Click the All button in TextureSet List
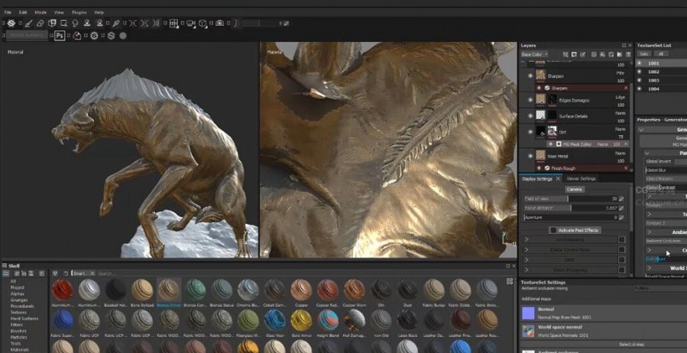 click(x=661, y=54)
